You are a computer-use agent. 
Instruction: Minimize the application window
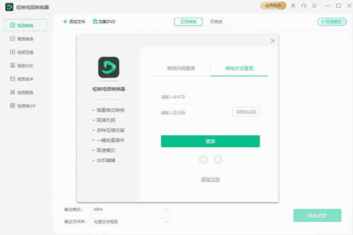click(x=328, y=6)
